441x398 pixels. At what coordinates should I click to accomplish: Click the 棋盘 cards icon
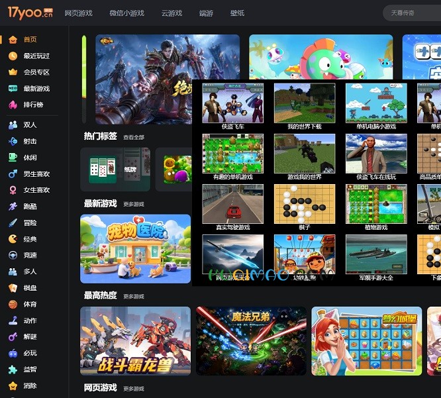(13, 288)
